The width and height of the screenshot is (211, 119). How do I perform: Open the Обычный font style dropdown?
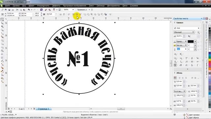(x=193, y=32)
